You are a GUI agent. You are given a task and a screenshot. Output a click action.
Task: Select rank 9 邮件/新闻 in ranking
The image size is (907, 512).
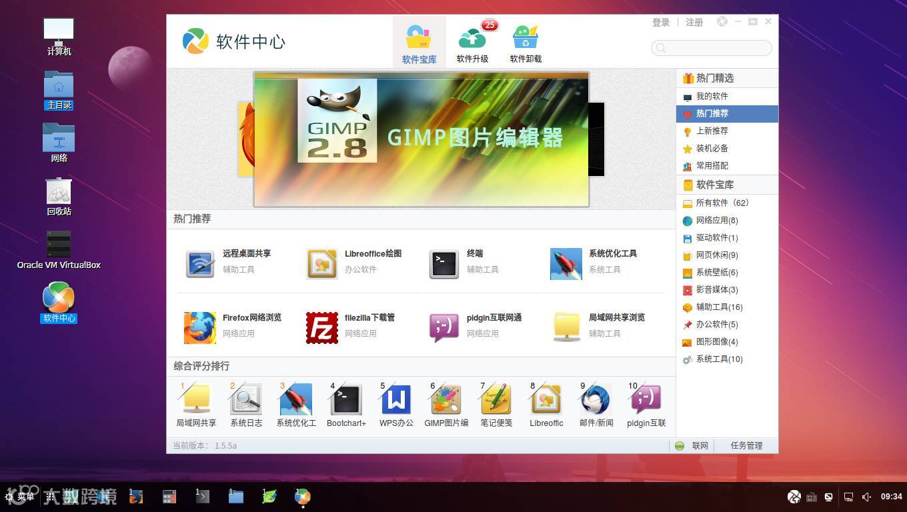pyautogui.click(x=596, y=405)
